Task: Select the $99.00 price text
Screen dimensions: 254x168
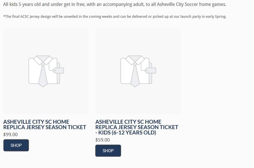Action: click(10, 134)
